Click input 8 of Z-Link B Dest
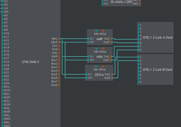This screenshot has height=127, width=181. click(x=139, y=82)
